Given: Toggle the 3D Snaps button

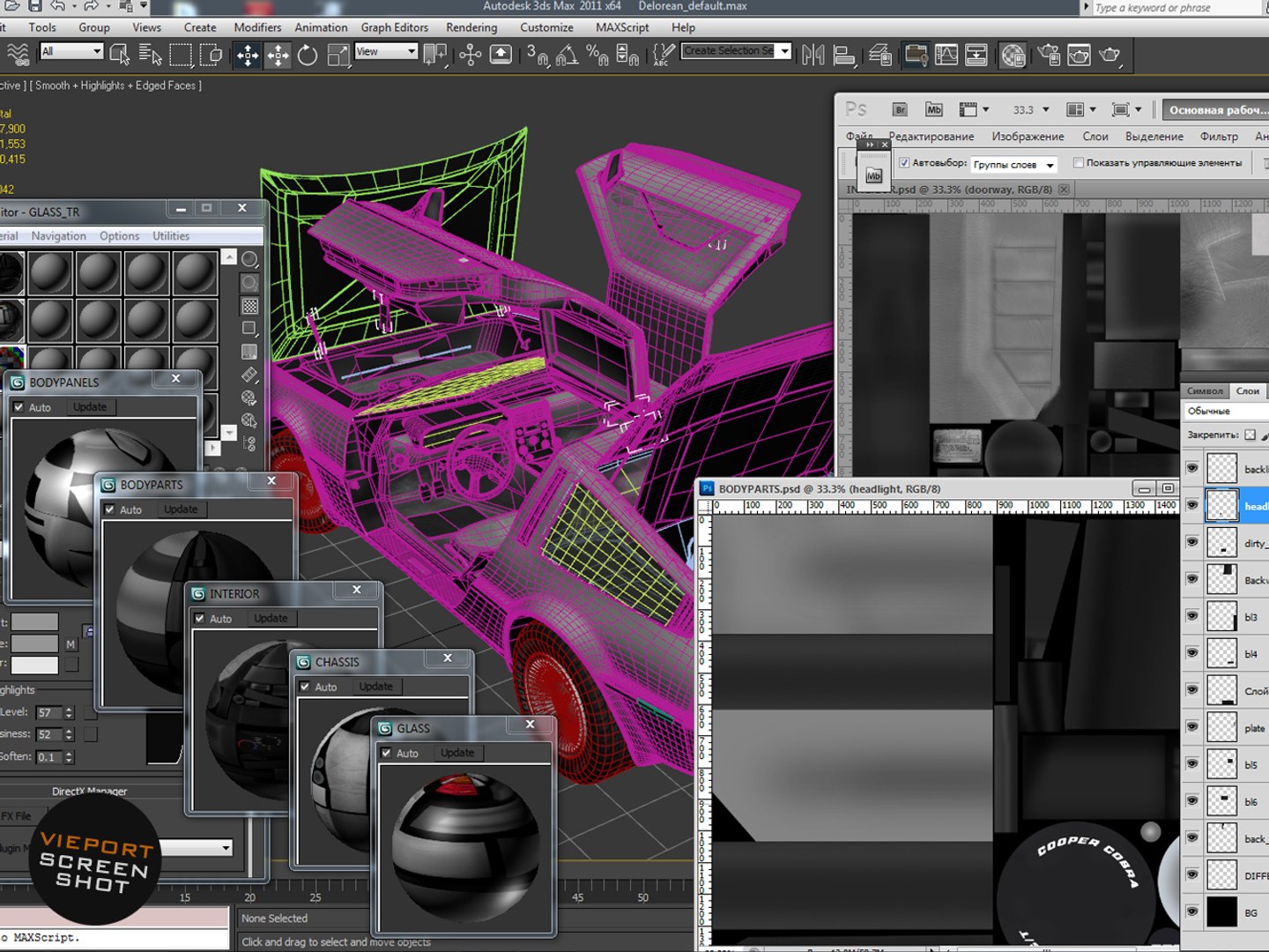Looking at the screenshot, I should 537,56.
